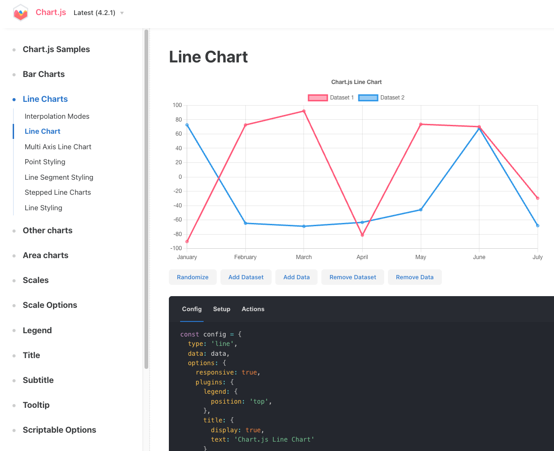
Task: Click the 'Chart.js Line Chart' chart title
Action: click(356, 82)
